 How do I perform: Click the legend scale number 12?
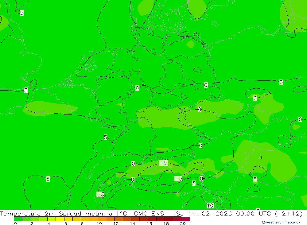point(116,223)
